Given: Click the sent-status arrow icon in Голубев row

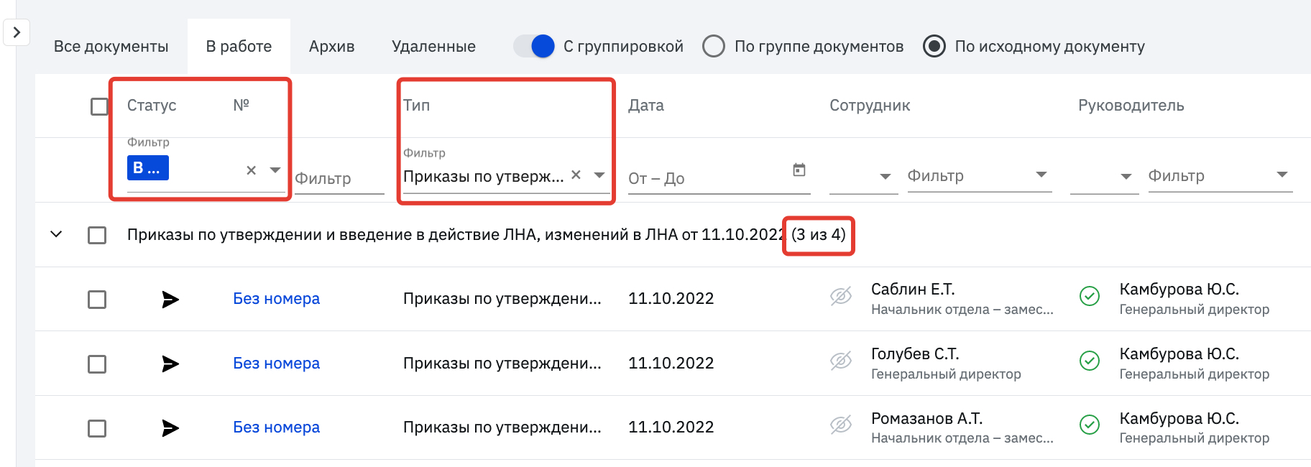Looking at the screenshot, I should coord(170,364).
